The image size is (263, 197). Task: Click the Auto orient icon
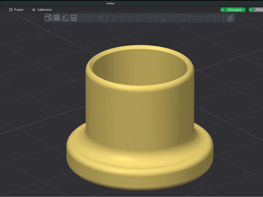pos(65,18)
